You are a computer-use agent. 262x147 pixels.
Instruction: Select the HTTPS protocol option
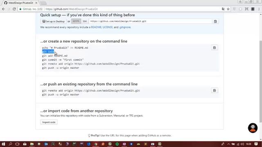pos(76,21)
